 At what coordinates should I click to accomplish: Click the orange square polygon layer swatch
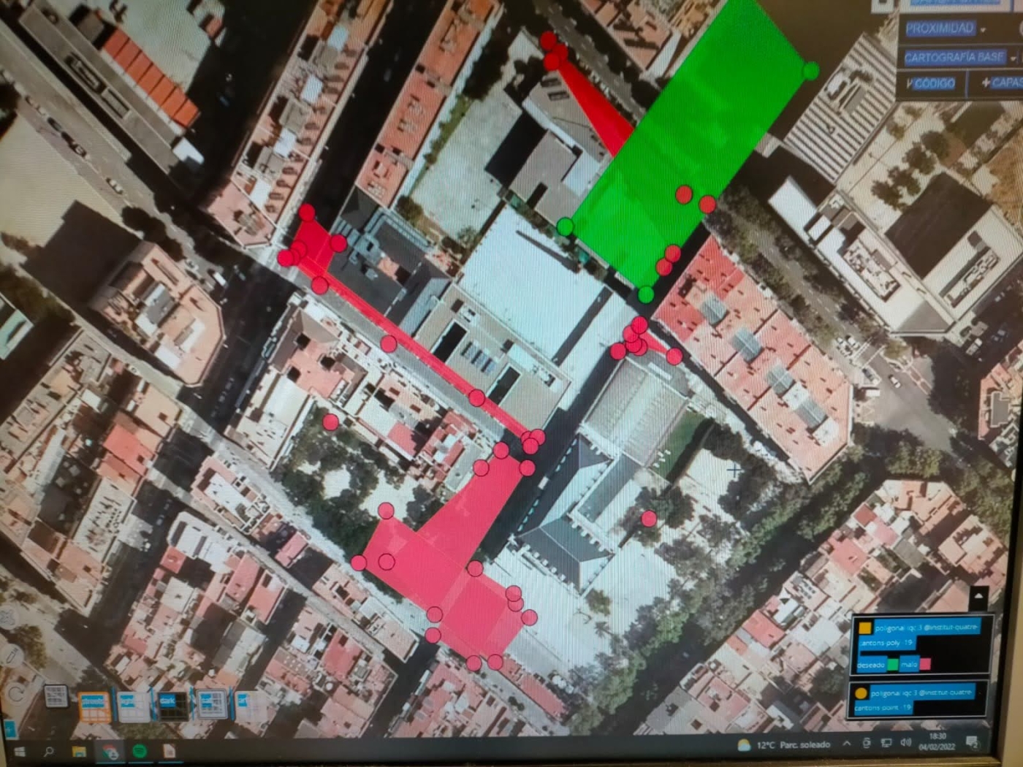point(865,627)
